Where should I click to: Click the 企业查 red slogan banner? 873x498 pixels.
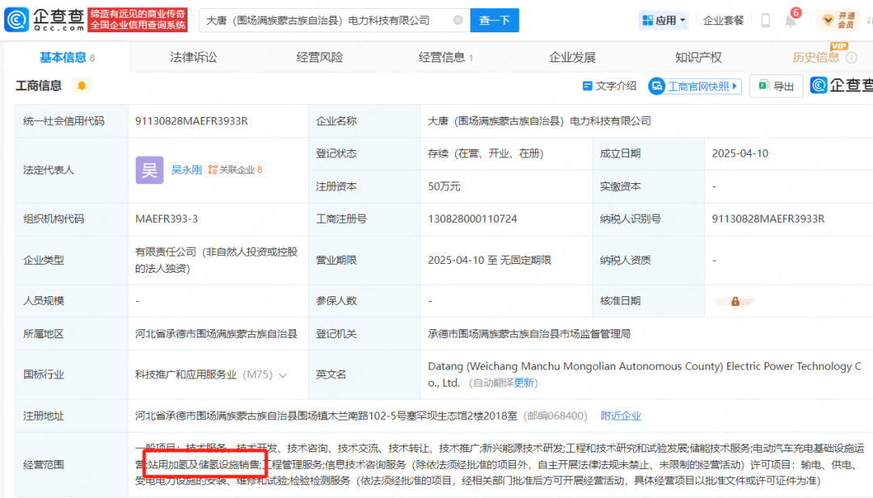point(137,20)
